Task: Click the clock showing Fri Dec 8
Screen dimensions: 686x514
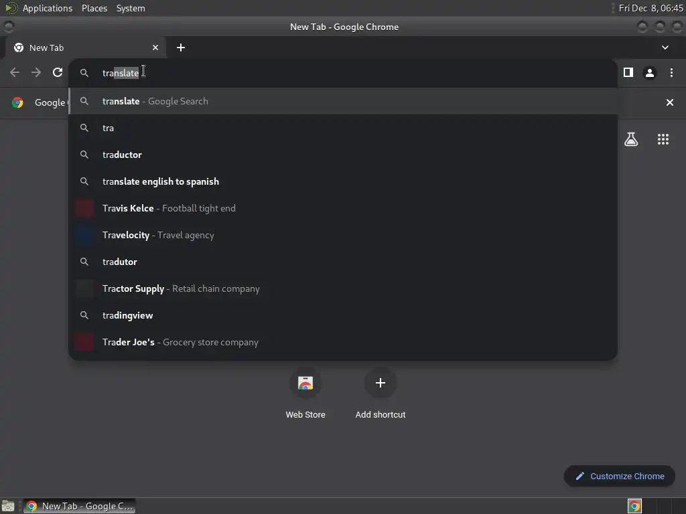Action: [x=650, y=8]
